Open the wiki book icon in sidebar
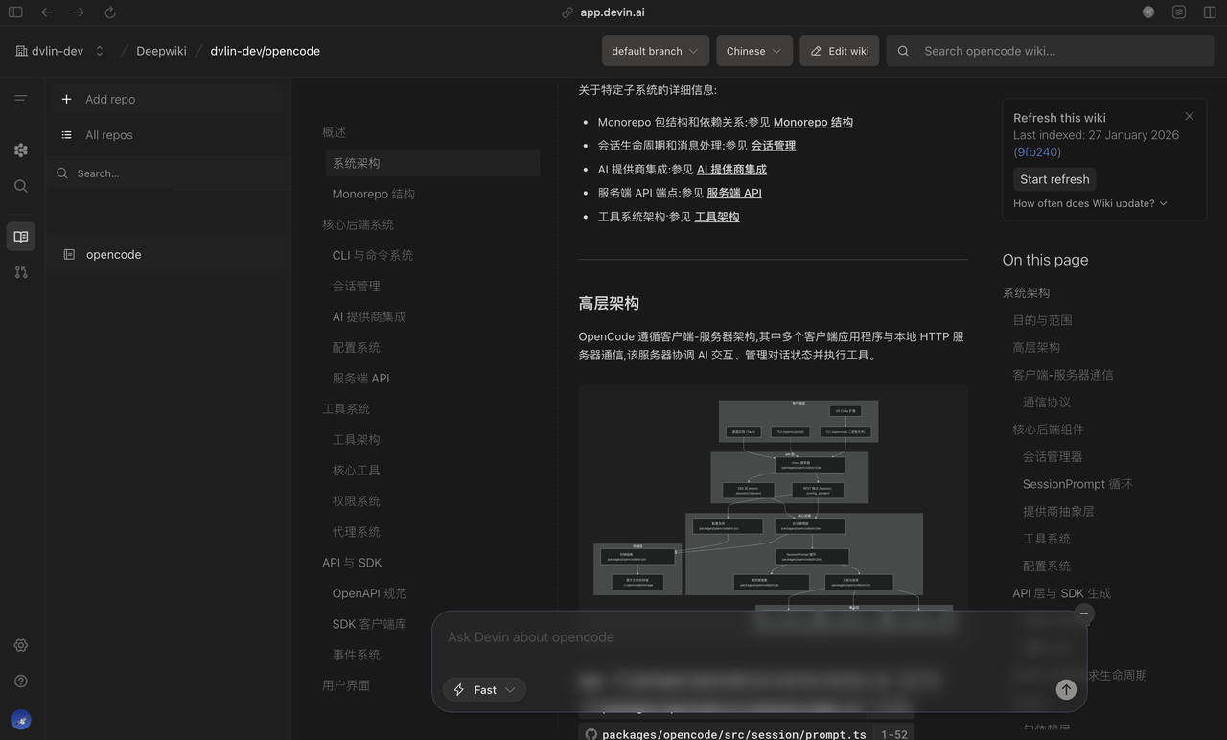Viewport: 1227px width, 740px height. (x=21, y=237)
